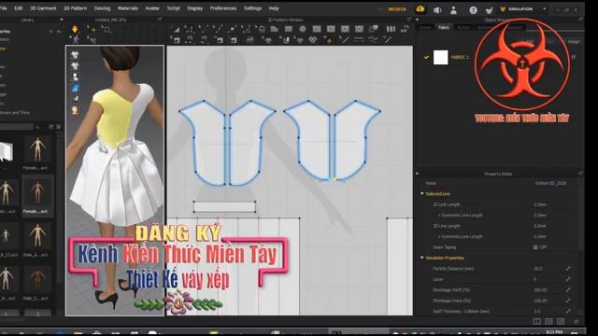Image resolution: width=598 pixels, height=336 pixels.
Task: Select Hardware and Trims in the library list
Action: pyautogui.click(x=15, y=113)
